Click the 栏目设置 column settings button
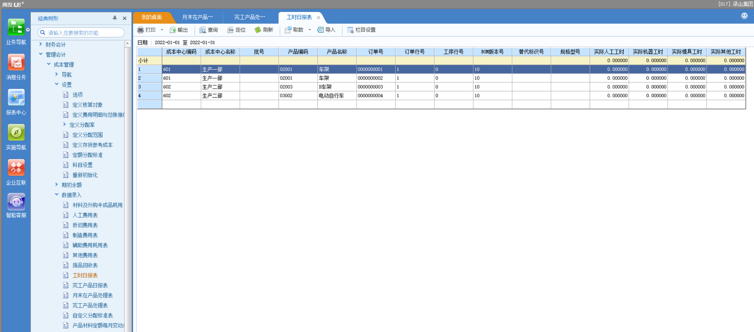The height and width of the screenshot is (332, 754). pyautogui.click(x=362, y=30)
